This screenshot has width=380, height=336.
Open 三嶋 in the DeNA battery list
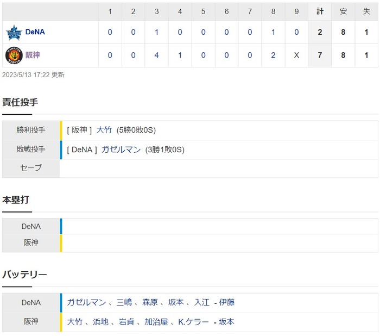124,302
